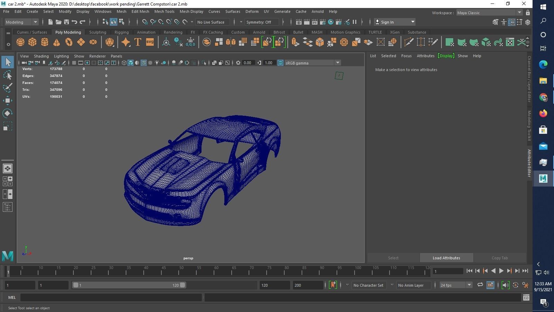Open the shelf options gear menu

pyautogui.click(x=8, y=44)
